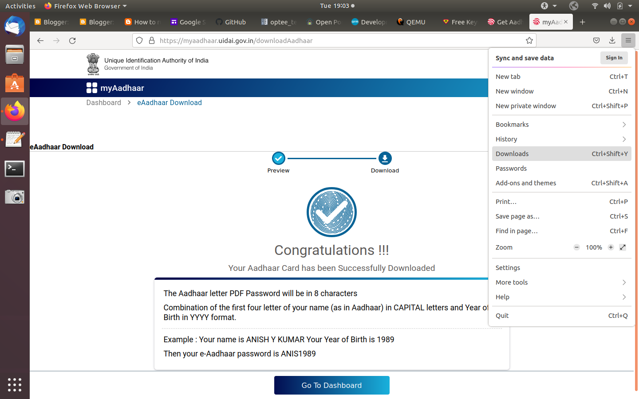
Task: Click the Download step circle icon
Action: tap(385, 158)
